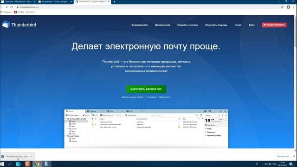The width and height of the screenshot is (297, 167).
Task: Open the Chrome profile avatar
Action: (288, 7)
